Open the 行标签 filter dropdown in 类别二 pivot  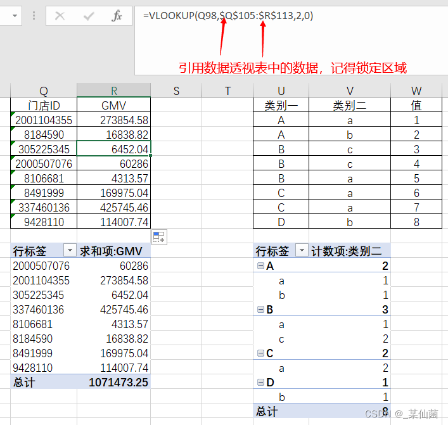[x=302, y=251]
